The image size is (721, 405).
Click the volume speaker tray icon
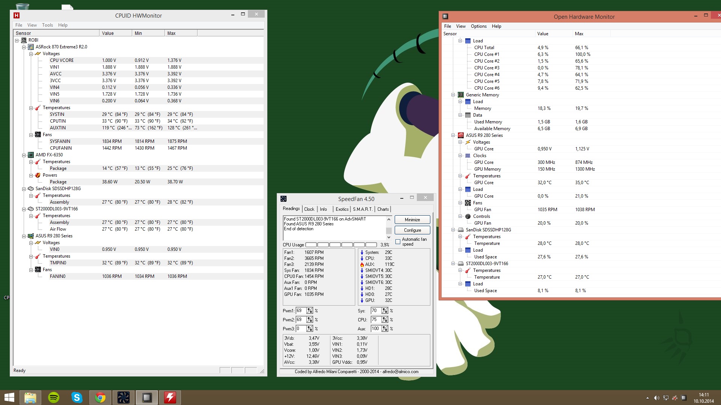point(656,398)
